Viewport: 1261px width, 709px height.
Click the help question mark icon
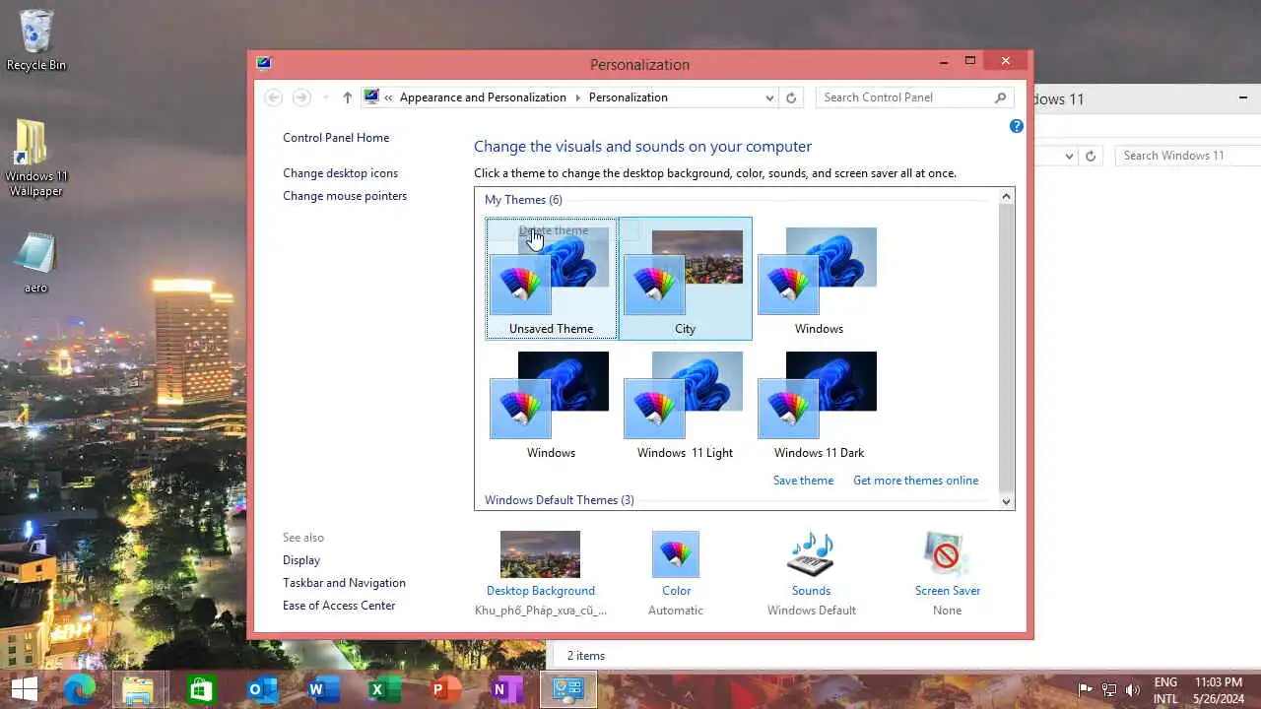[x=1017, y=126]
